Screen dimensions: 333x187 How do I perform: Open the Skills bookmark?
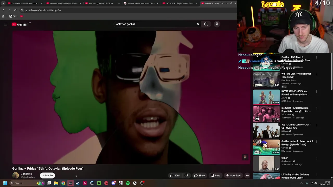pos(13,16)
